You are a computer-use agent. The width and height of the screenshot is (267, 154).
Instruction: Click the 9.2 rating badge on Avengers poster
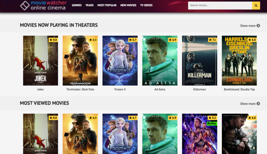[x=213, y=118]
